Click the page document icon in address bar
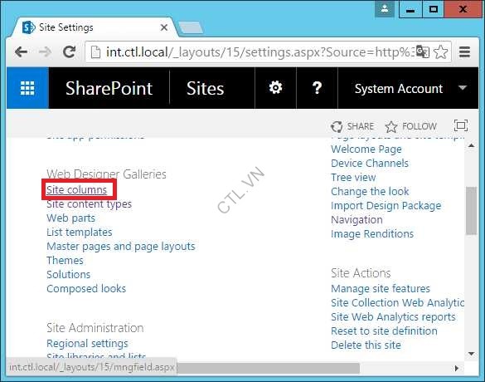The image size is (485, 382). (95, 52)
